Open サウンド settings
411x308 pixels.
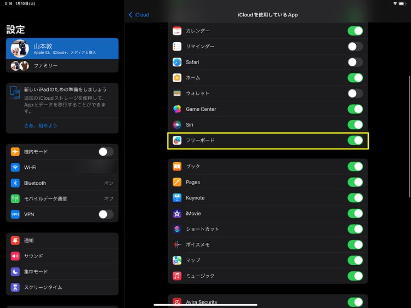62,256
